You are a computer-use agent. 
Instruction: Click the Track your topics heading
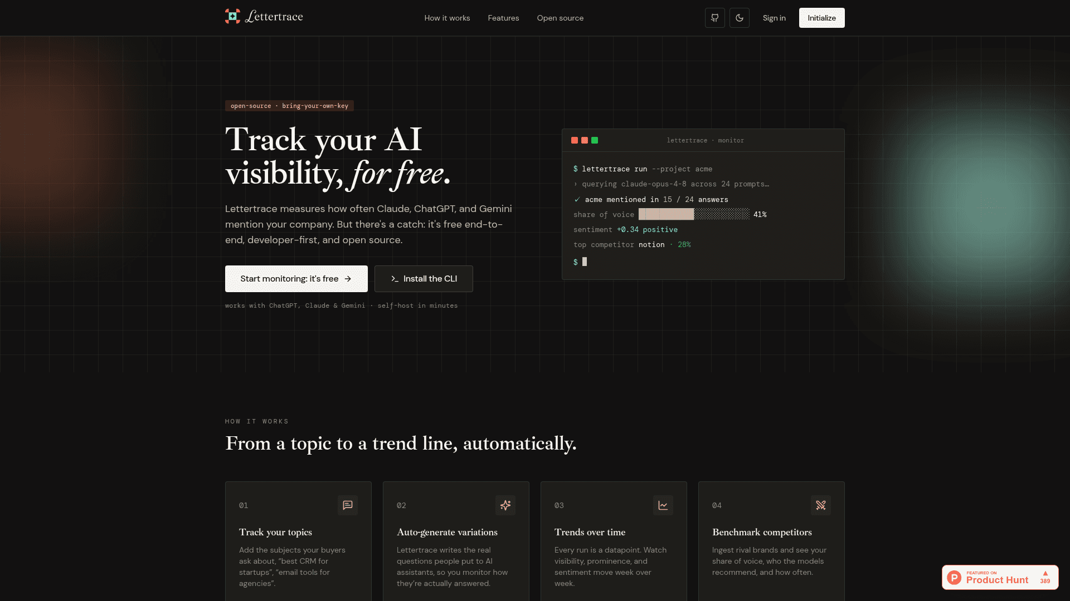pyautogui.click(x=275, y=532)
